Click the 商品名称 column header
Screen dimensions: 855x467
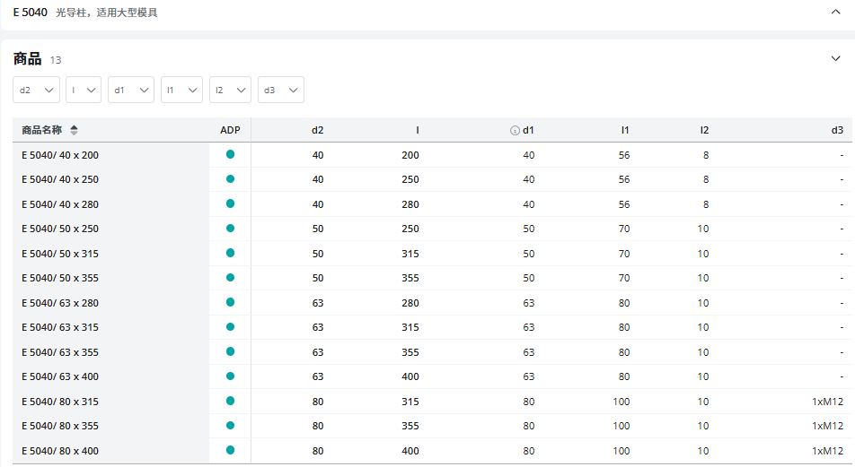(x=42, y=130)
